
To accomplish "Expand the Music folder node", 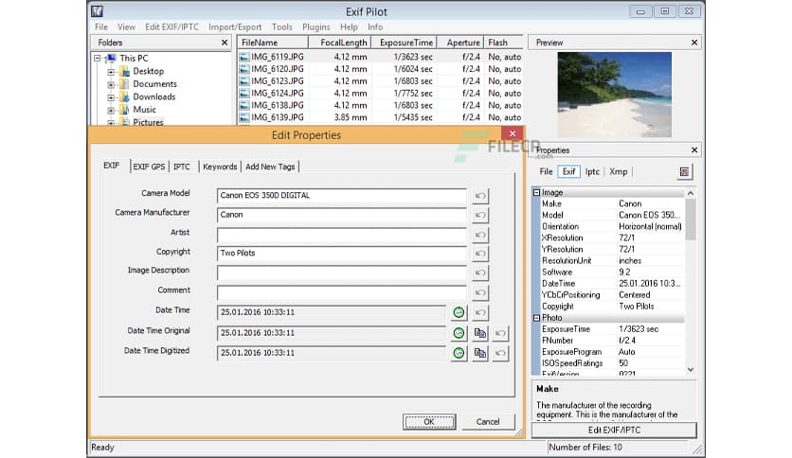I will pos(111,110).
